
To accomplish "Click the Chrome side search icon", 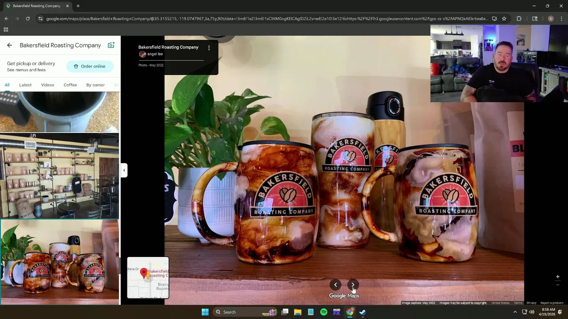I will click(x=535, y=19).
